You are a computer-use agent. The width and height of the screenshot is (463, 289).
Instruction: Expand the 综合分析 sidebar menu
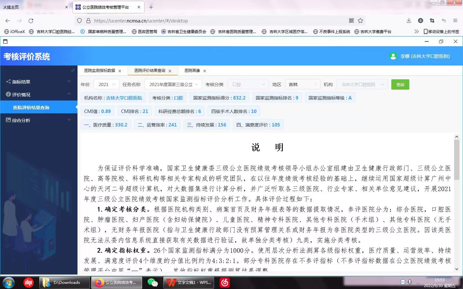[39, 120]
